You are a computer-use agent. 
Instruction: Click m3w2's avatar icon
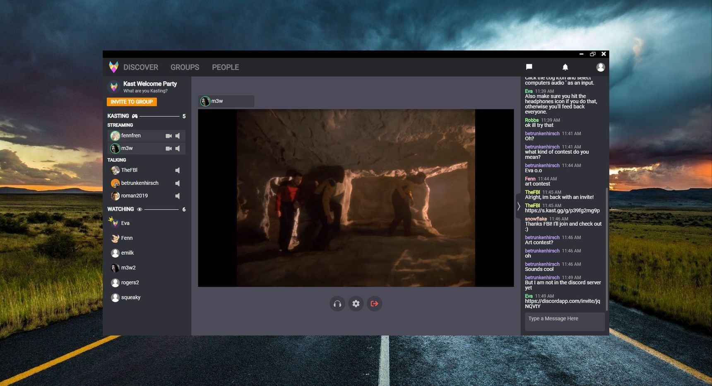(x=115, y=268)
